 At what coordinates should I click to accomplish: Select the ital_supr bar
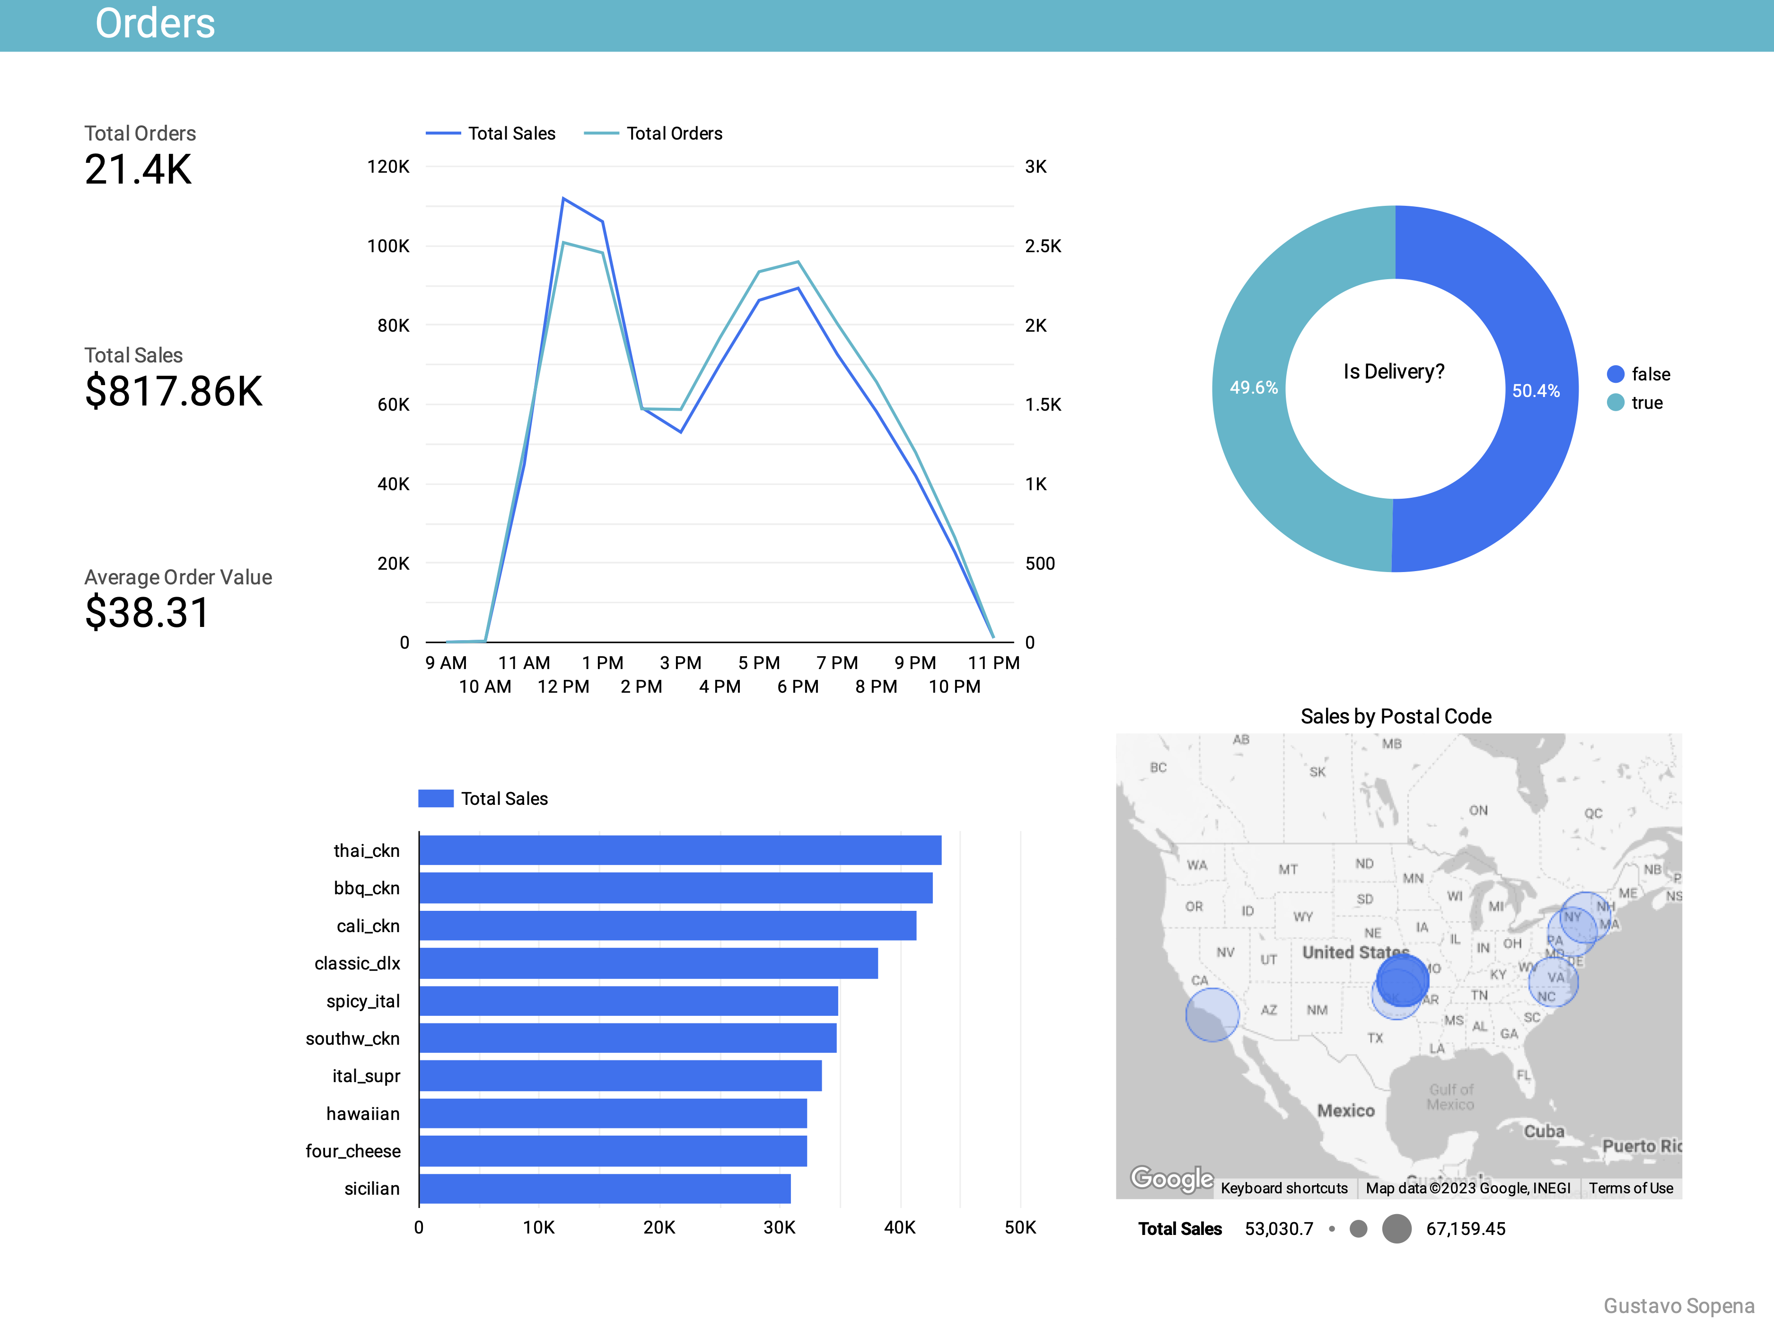click(621, 1076)
